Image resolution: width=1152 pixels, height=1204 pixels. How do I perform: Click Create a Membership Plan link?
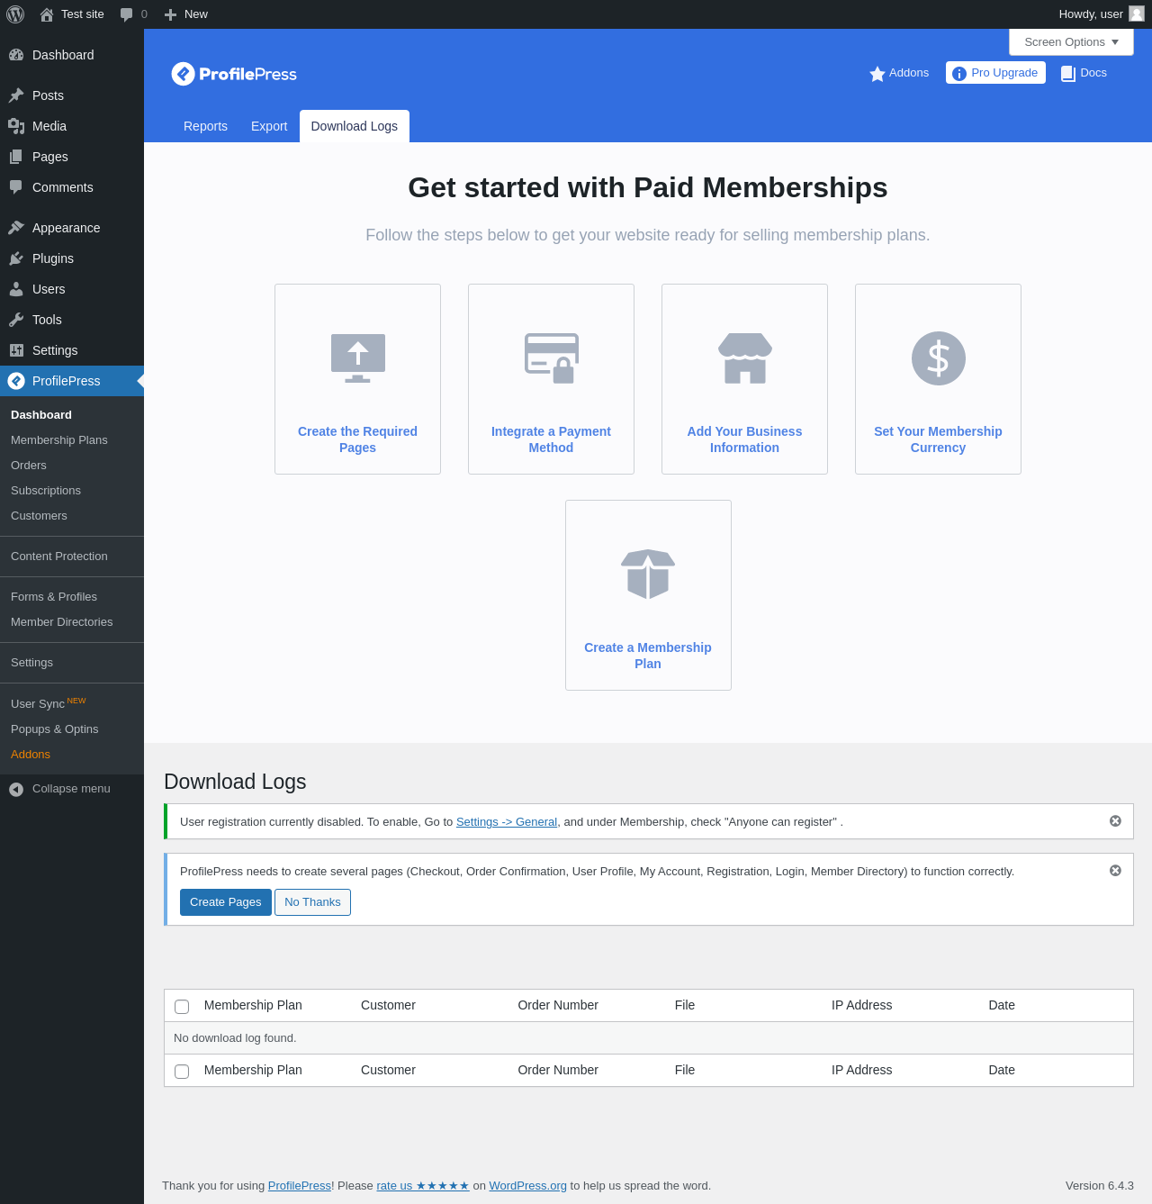pyautogui.click(x=648, y=656)
